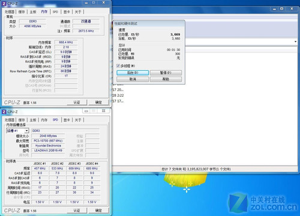Select the 内存 tab in the top CPU-Z window

44,12
